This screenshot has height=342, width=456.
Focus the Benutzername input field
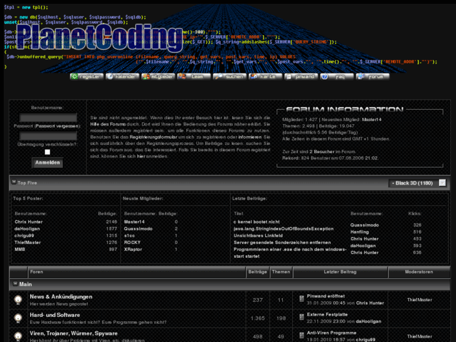48,117
